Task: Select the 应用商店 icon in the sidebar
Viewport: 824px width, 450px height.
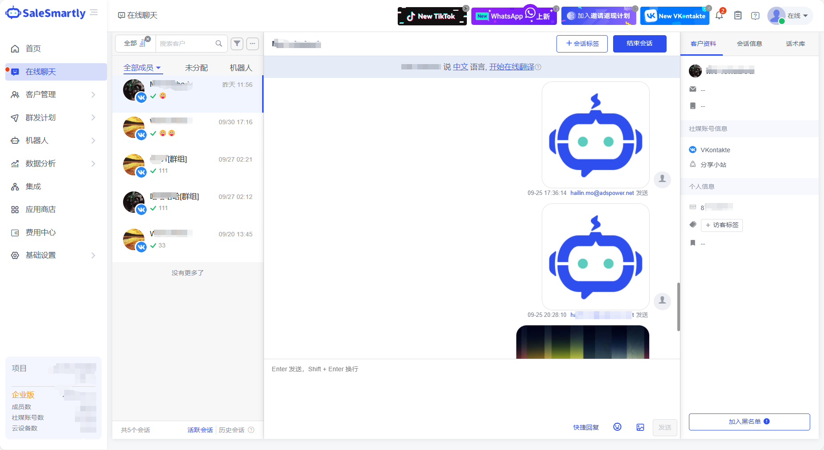Action: [15, 209]
